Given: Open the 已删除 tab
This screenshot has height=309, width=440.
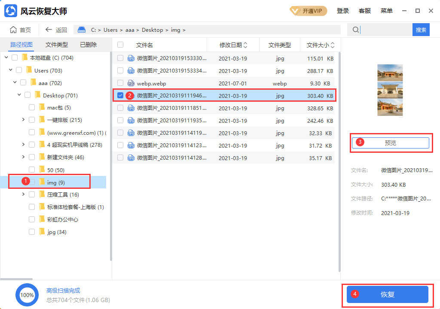Looking at the screenshot, I should 88,45.
